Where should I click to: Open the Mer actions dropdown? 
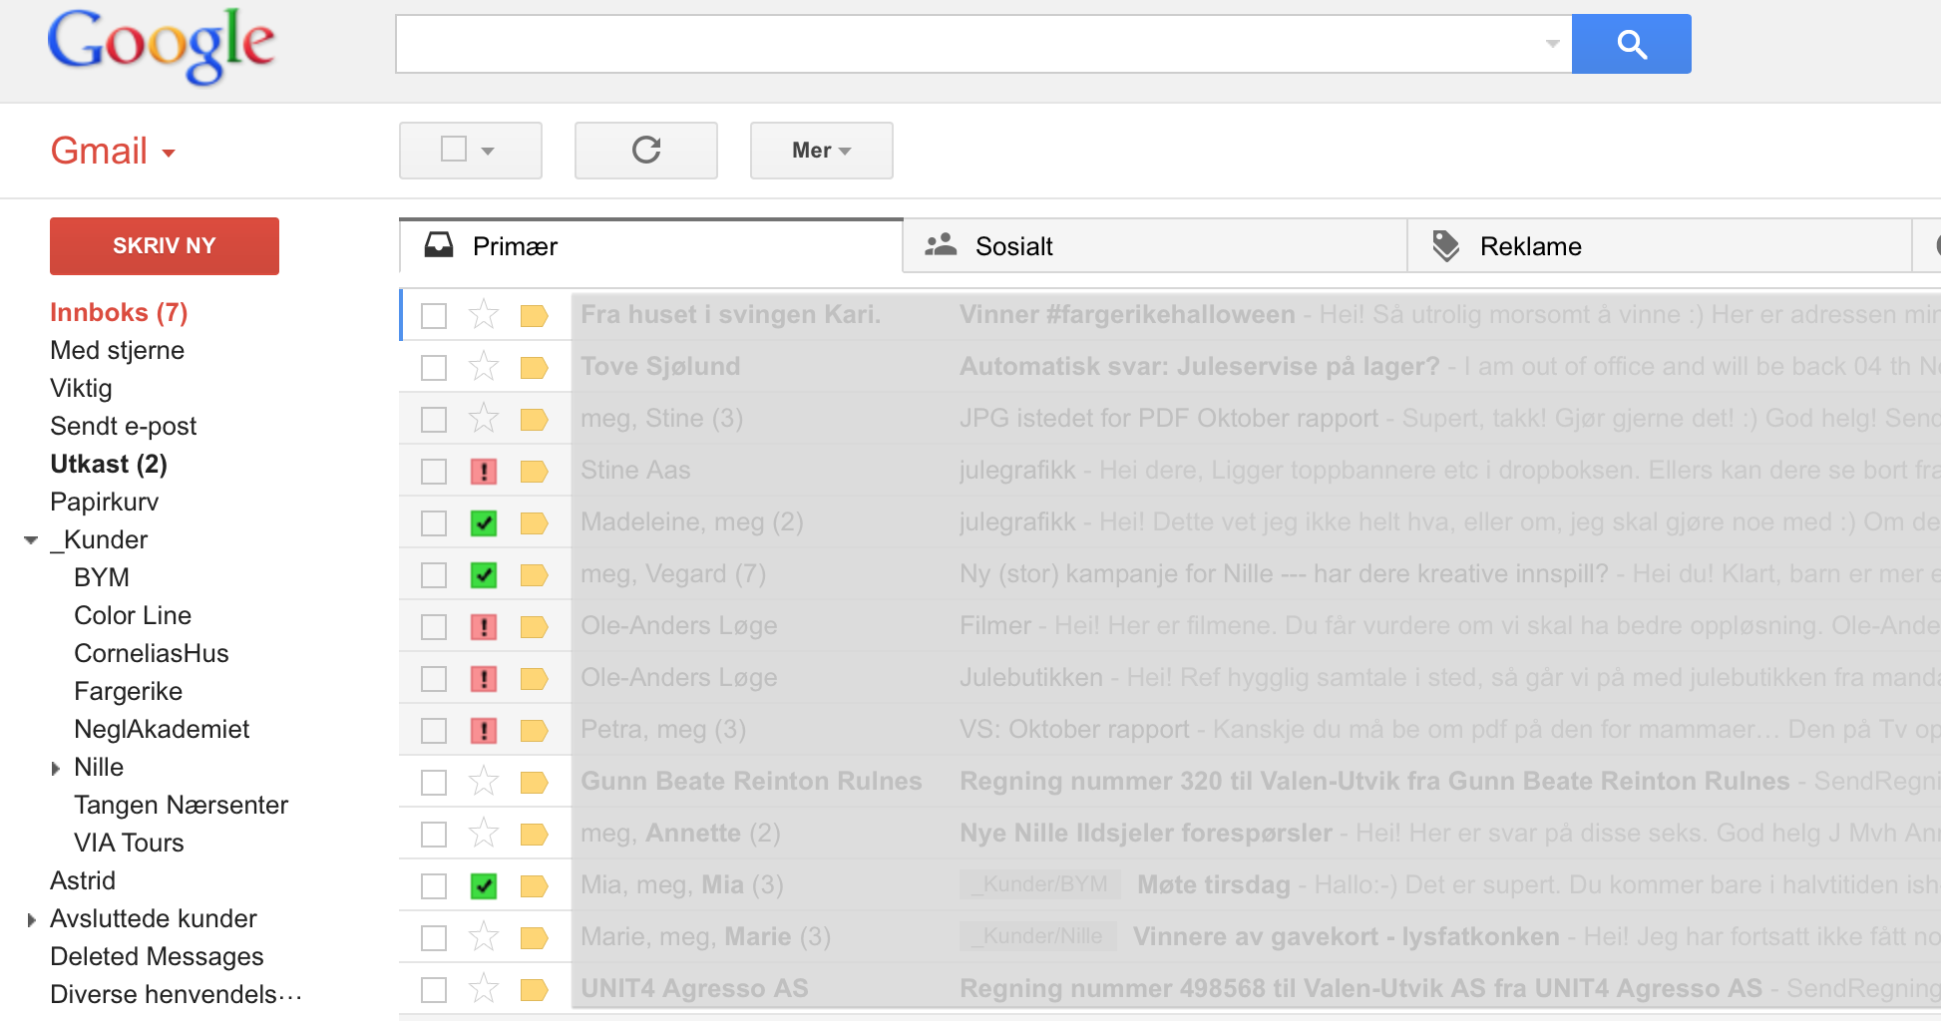tap(821, 151)
